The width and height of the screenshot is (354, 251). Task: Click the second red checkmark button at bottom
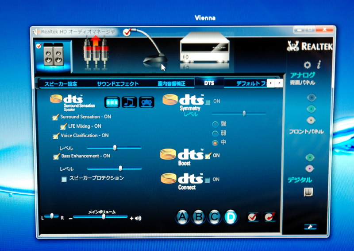coord(270,217)
